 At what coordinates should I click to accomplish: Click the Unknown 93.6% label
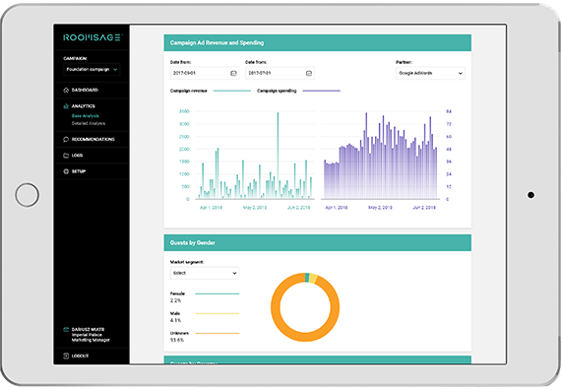179,337
